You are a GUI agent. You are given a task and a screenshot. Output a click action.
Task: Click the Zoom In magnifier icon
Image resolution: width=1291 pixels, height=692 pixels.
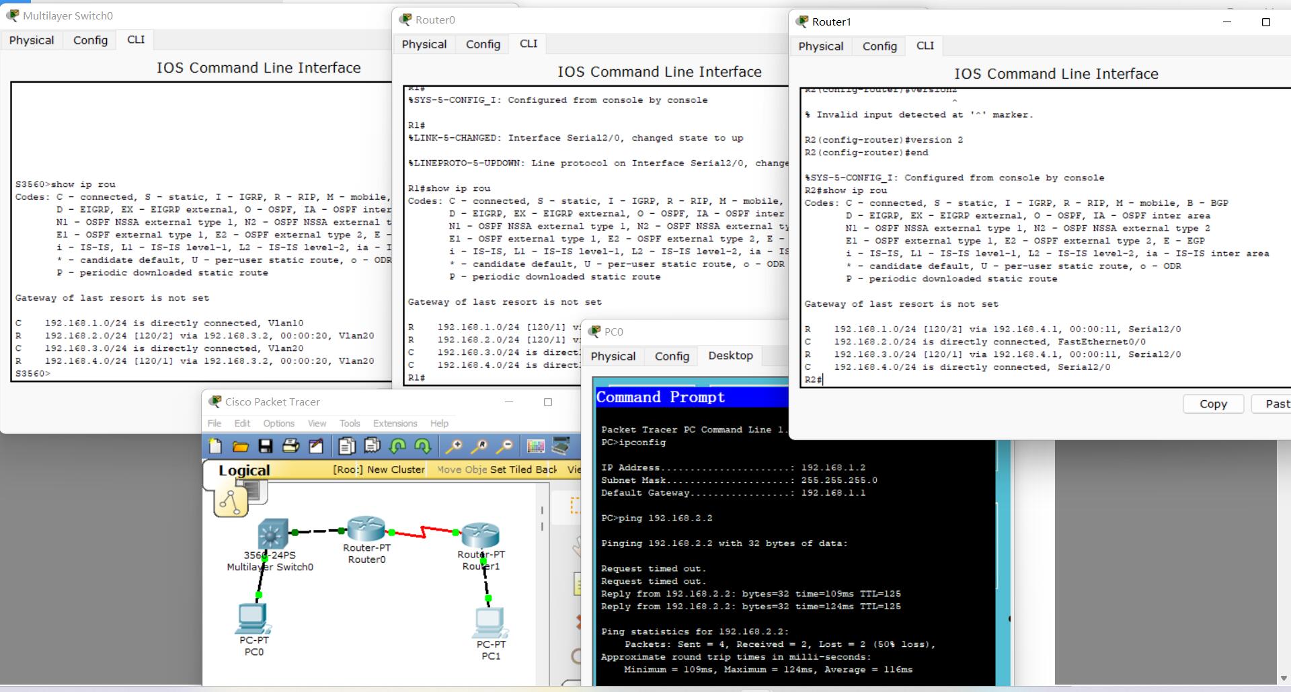click(455, 446)
